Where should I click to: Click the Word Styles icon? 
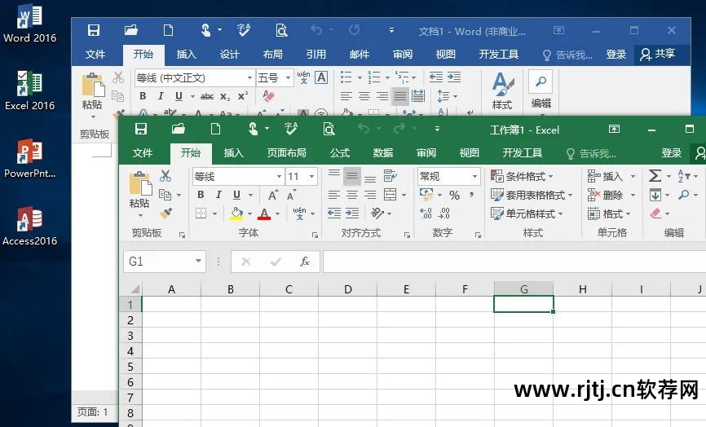coord(502,90)
